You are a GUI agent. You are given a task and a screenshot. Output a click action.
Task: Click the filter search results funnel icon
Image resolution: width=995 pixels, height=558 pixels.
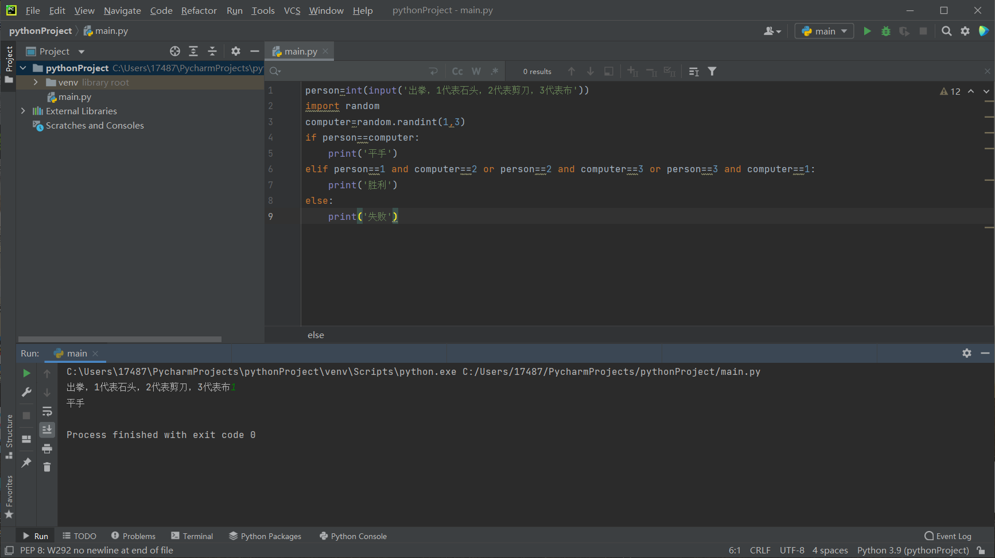pos(712,71)
